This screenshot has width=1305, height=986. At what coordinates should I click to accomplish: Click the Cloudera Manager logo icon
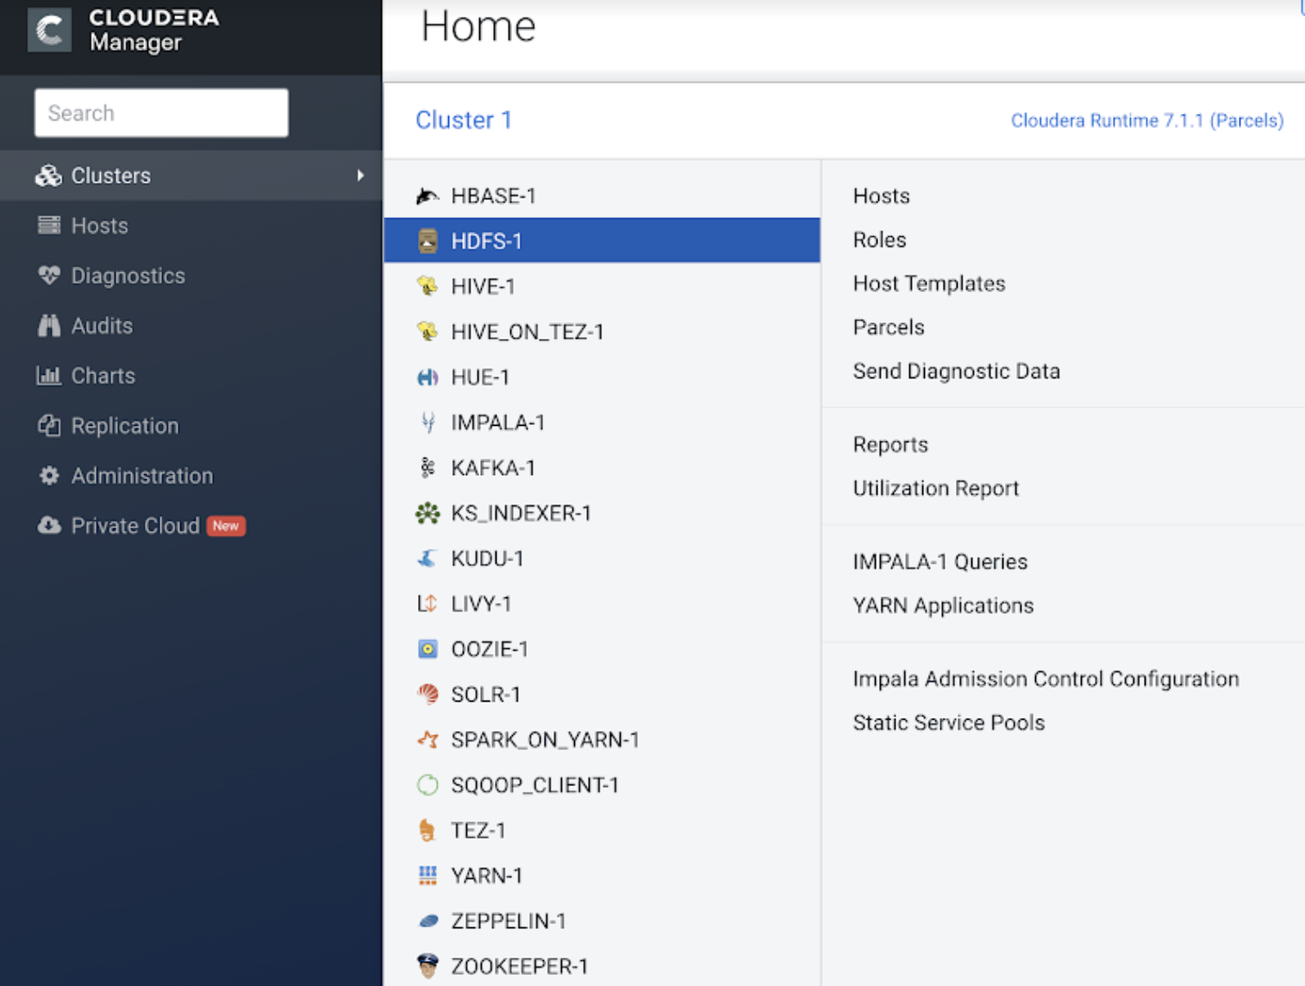pyautogui.click(x=49, y=30)
